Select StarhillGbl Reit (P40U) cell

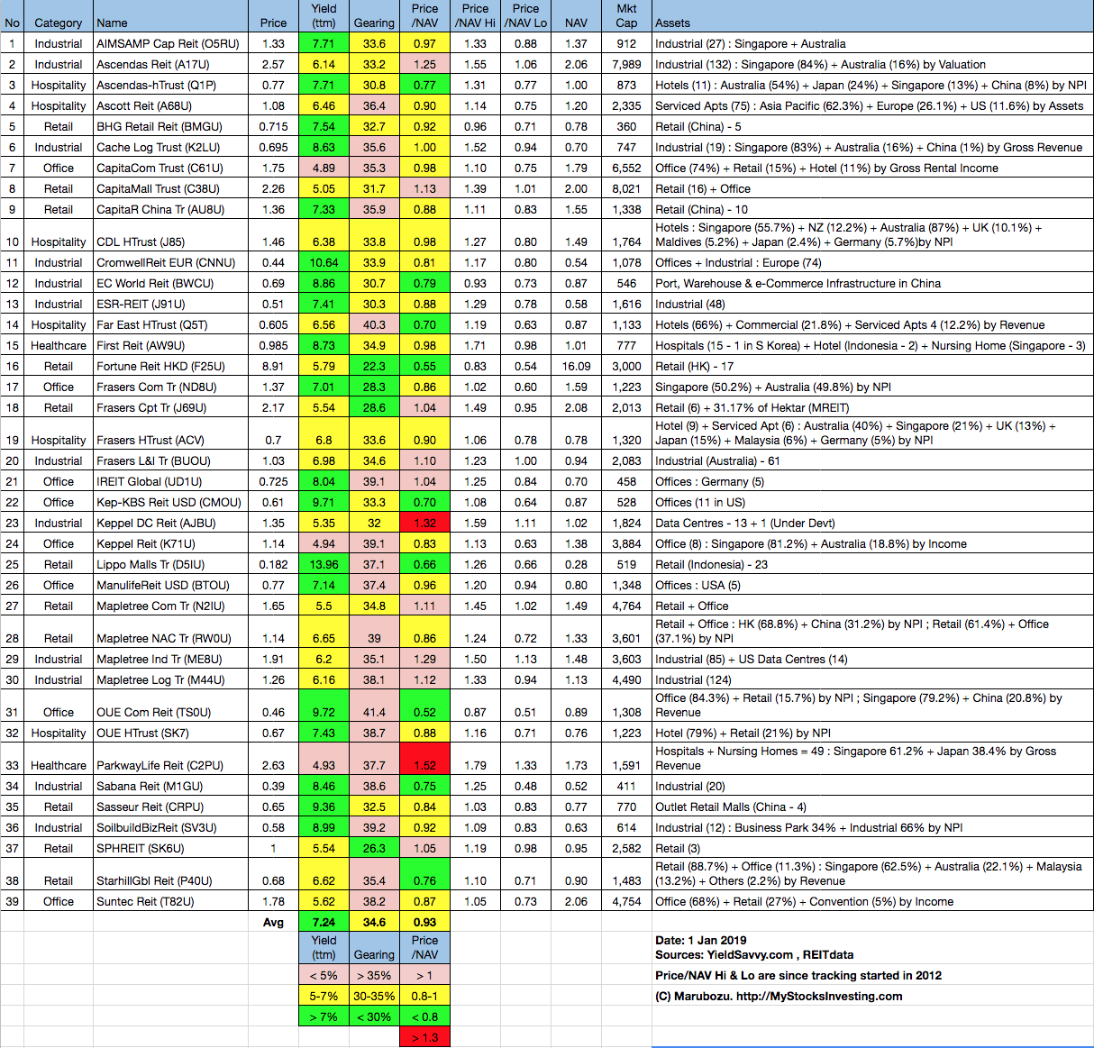[170, 875]
